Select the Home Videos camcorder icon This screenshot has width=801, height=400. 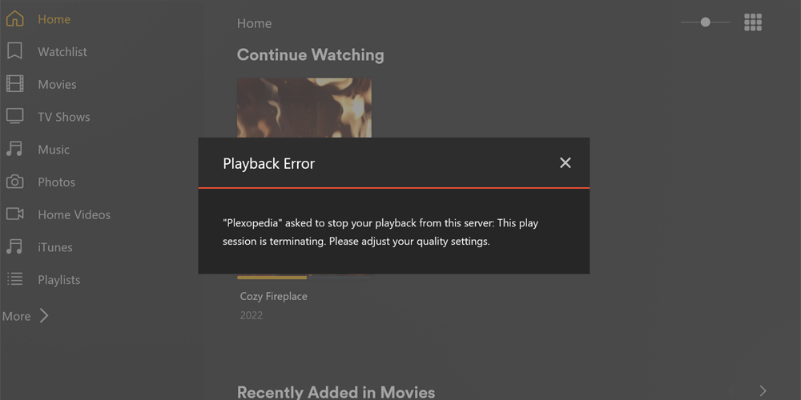pos(14,214)
